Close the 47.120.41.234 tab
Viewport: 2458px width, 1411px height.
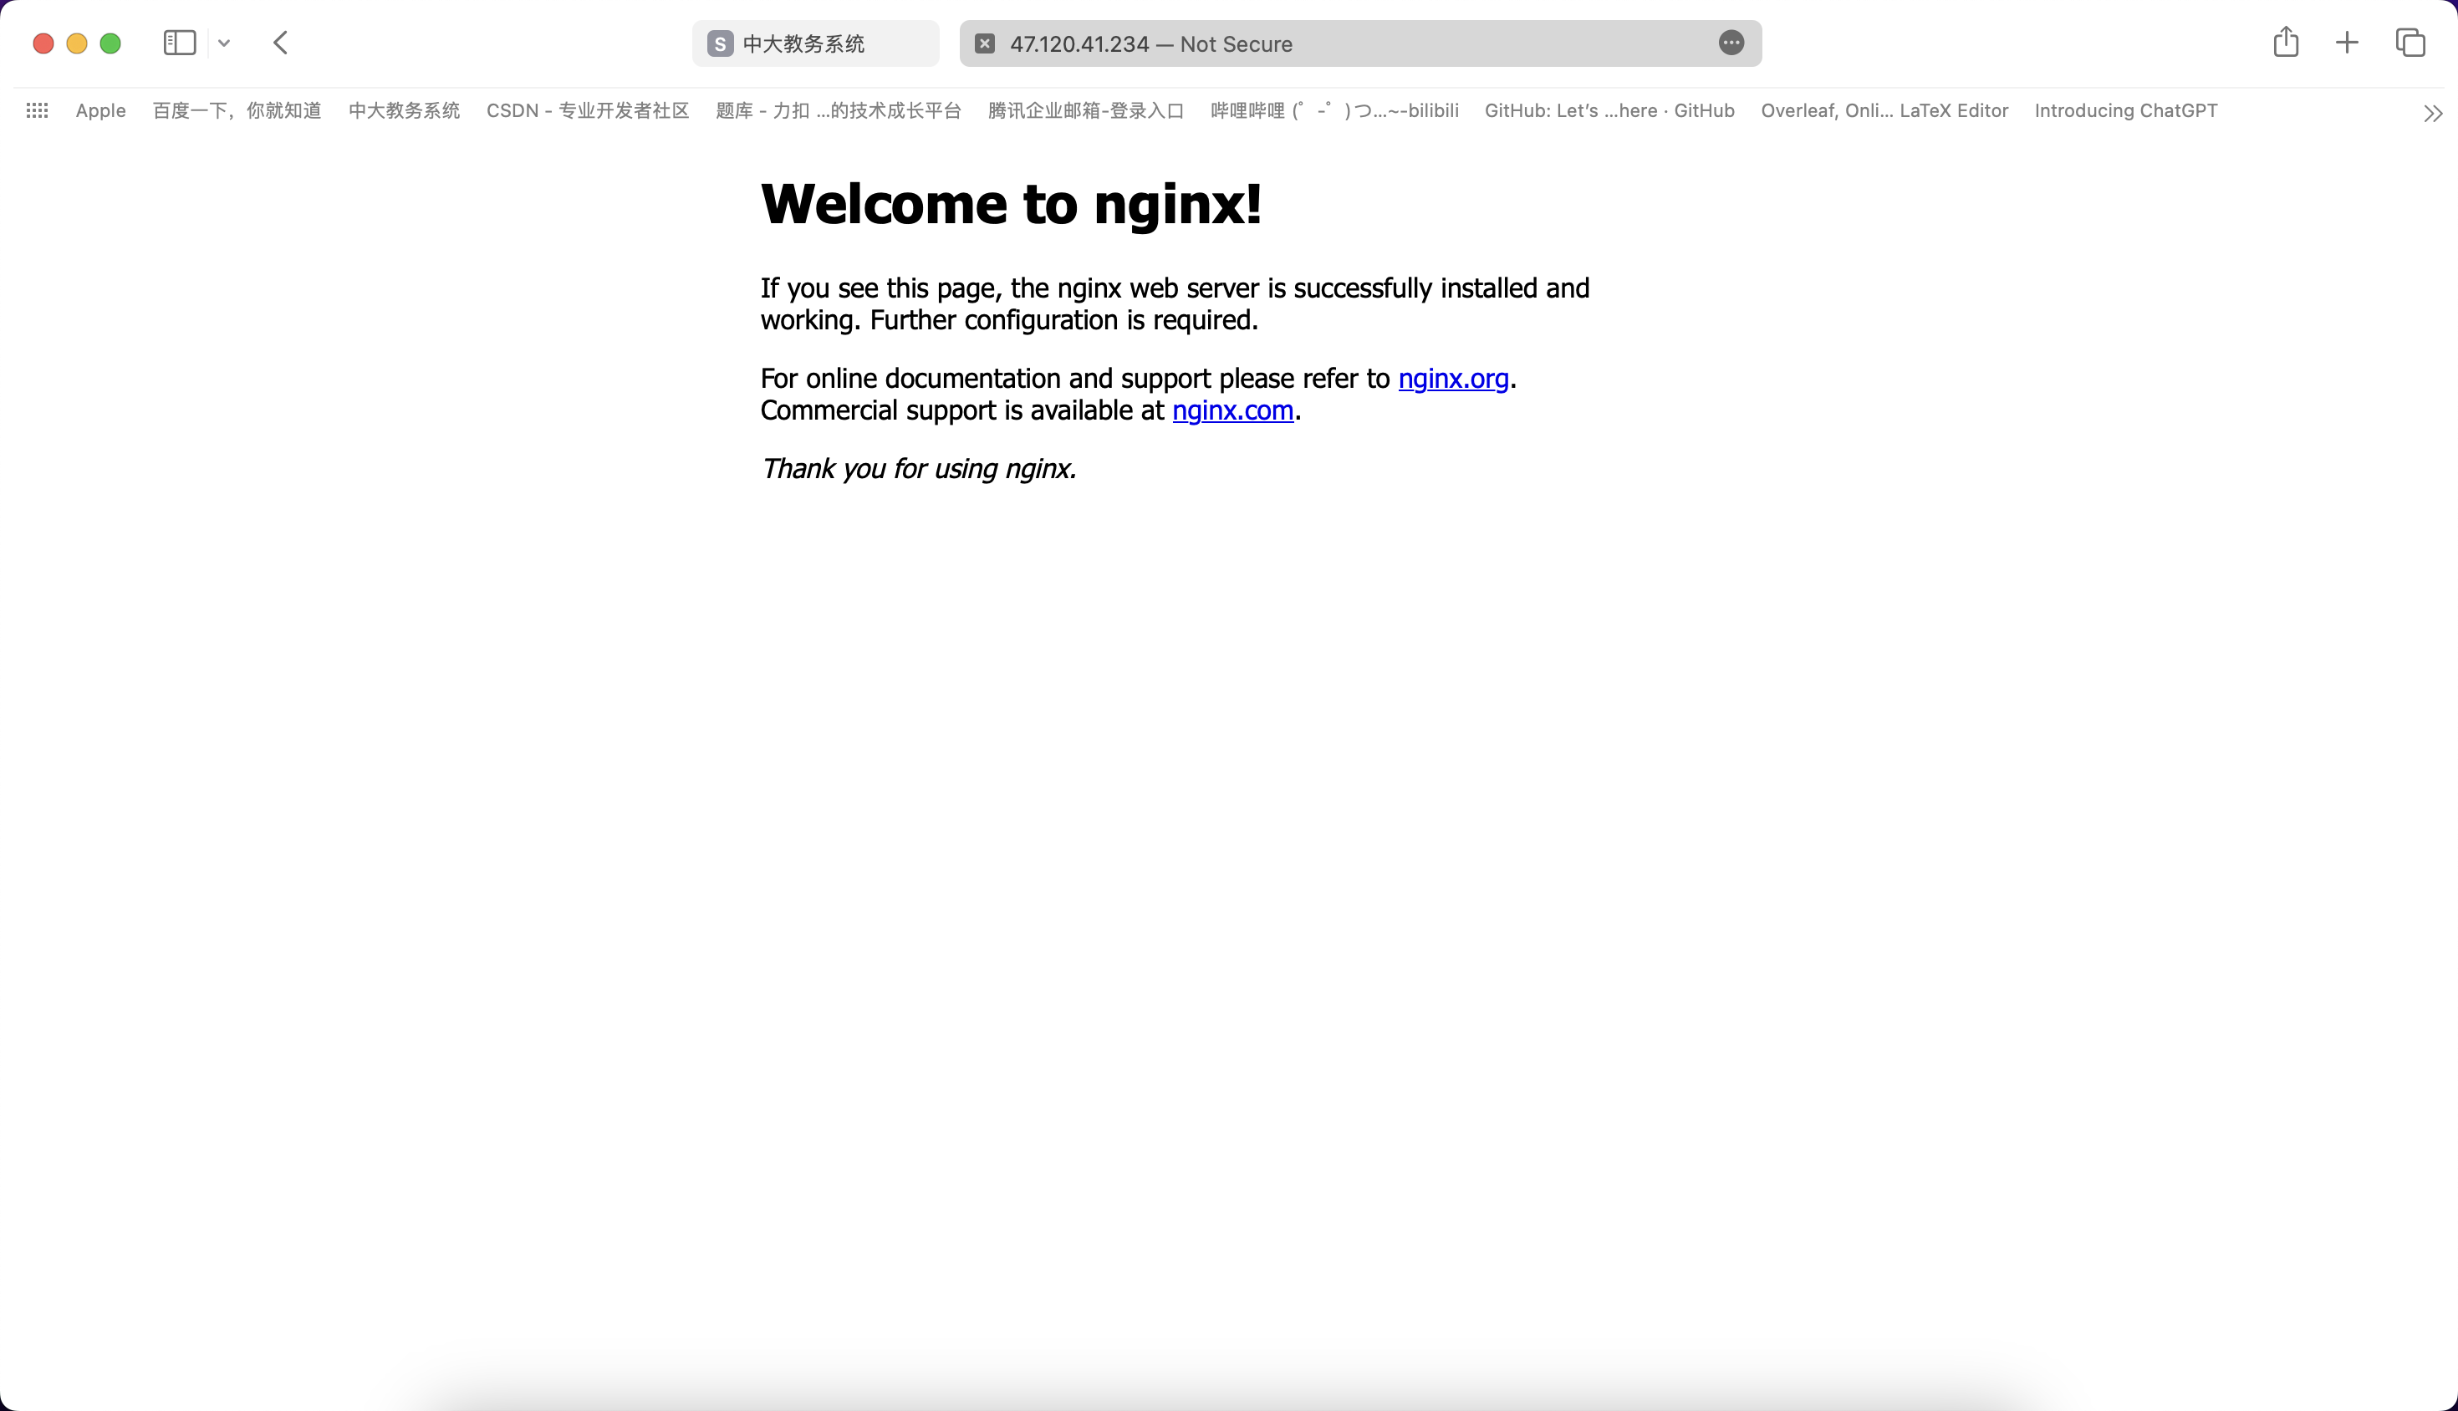click(x=985, y=43)
